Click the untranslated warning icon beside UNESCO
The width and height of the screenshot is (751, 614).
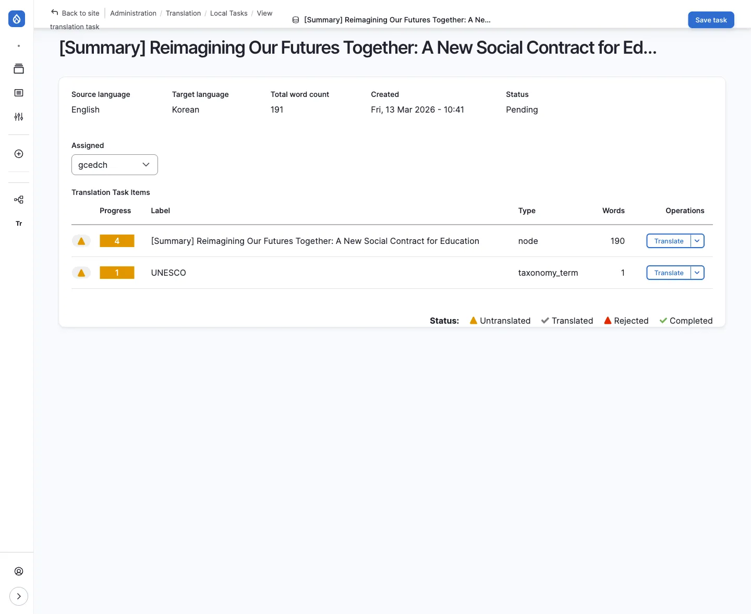[x=81, y=273]
